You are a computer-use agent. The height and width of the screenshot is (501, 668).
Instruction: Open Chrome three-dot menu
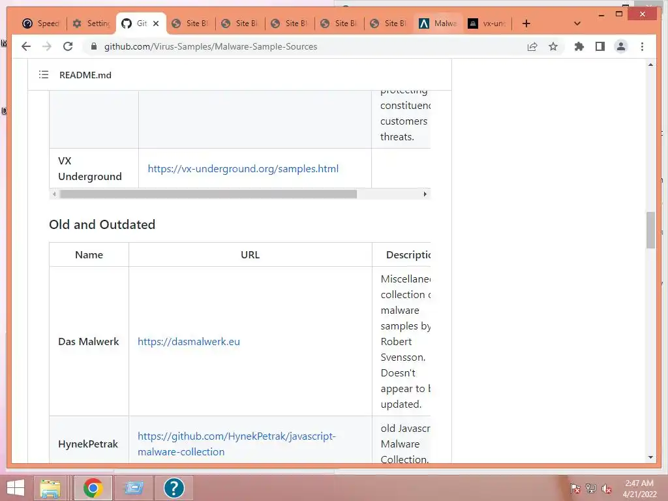[642, 46]
